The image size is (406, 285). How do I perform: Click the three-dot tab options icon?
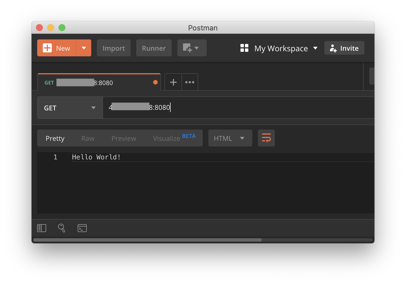tap(189, 82)
